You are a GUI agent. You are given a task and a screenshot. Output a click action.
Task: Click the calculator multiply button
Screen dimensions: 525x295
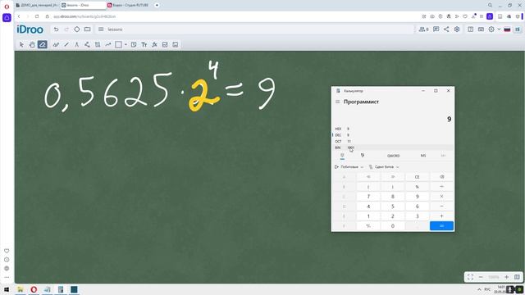441,197
